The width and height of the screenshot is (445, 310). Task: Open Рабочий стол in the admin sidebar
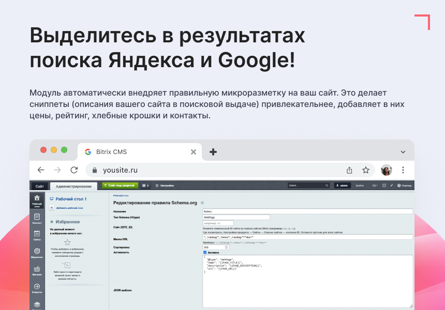pos(37,200)
